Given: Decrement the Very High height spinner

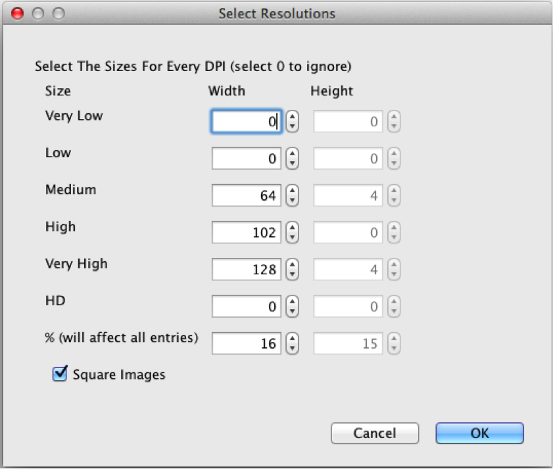Looking at the screenshot, I should 393,272.
